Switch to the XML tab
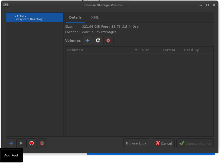Image resolution: width=223 pixels, height=163 pixels. [95, 18]
